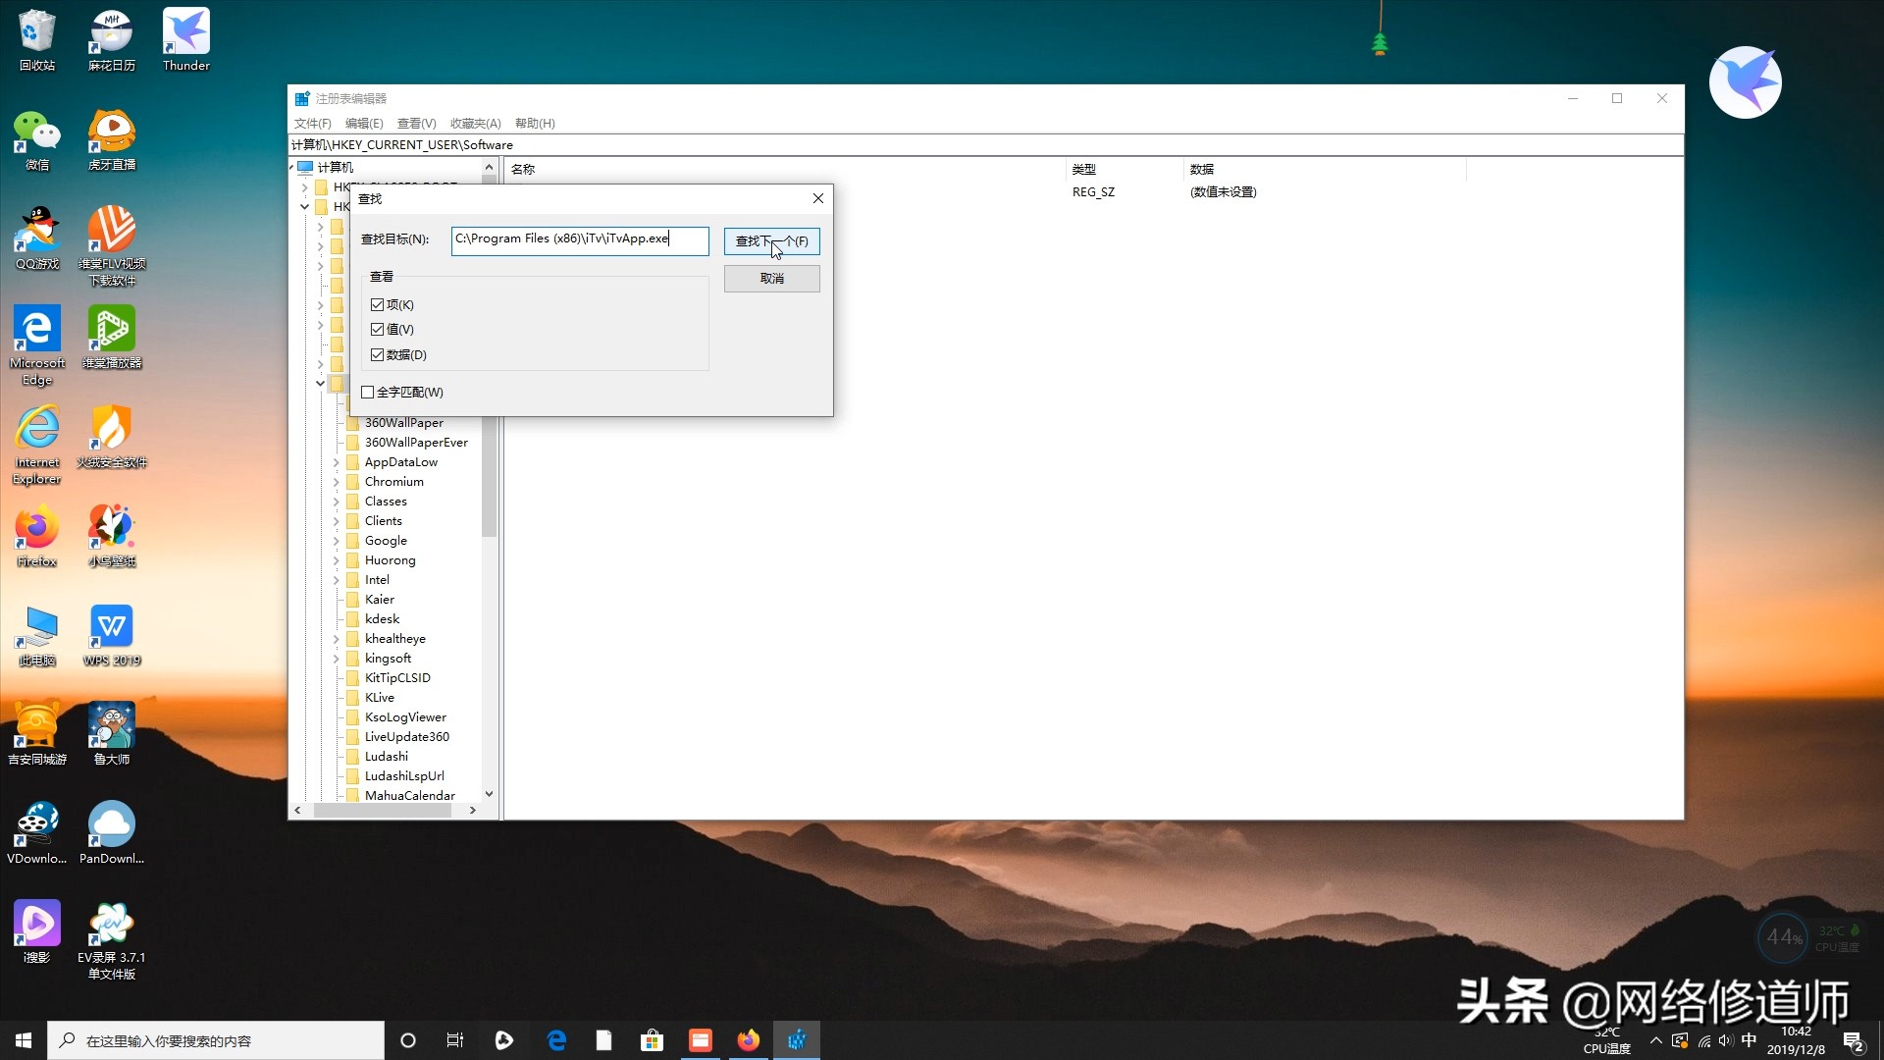
Task: Expand the Chromium registry key
Action: 339,481
